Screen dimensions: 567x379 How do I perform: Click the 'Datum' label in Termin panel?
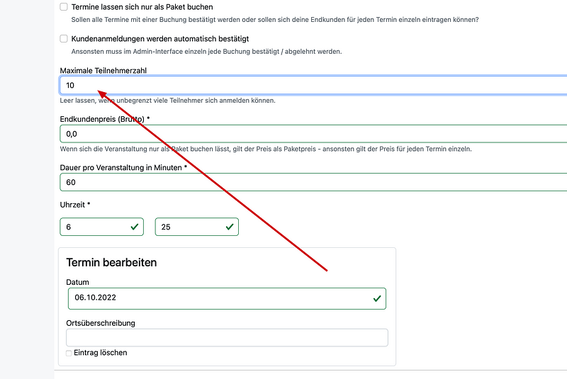point(77,282)
